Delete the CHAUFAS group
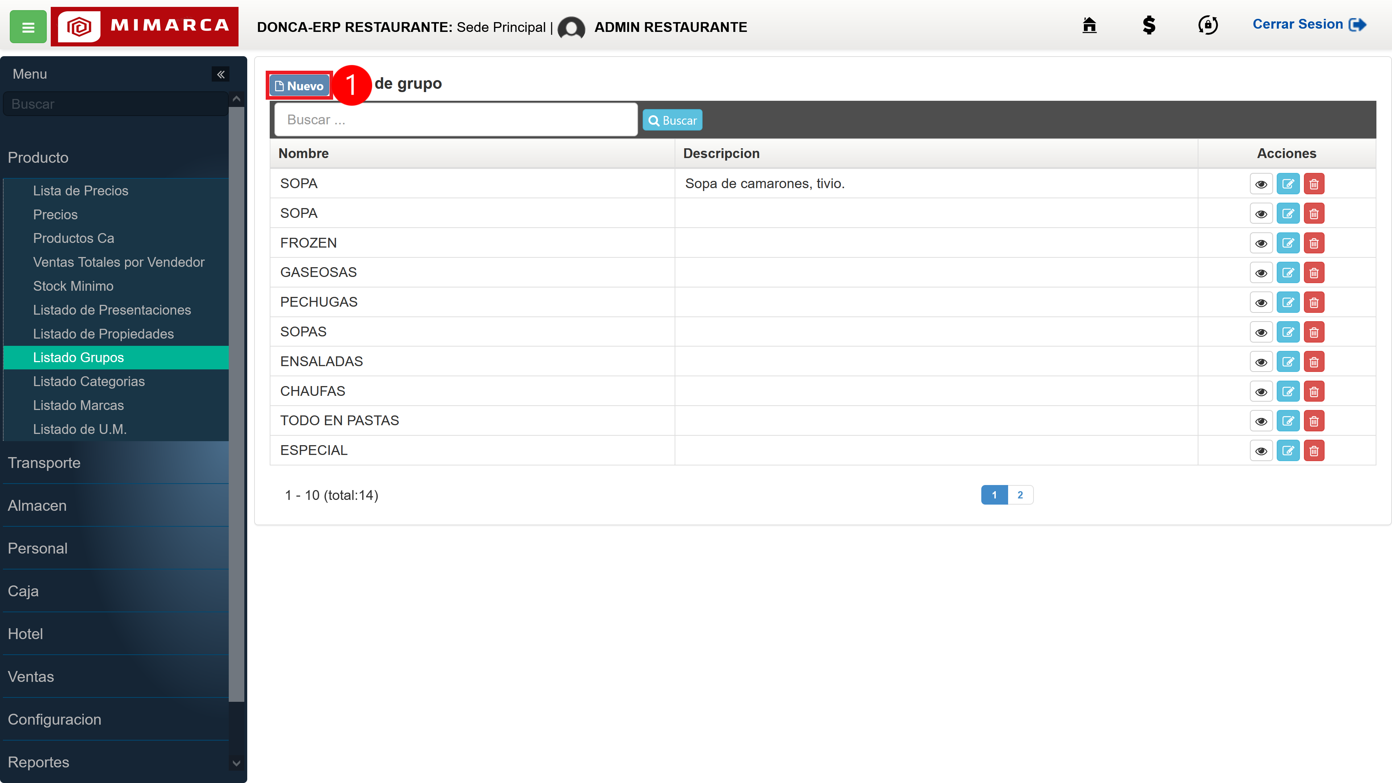The image size is (1392, 783). pyautogui.click(x=1314, y=392)
